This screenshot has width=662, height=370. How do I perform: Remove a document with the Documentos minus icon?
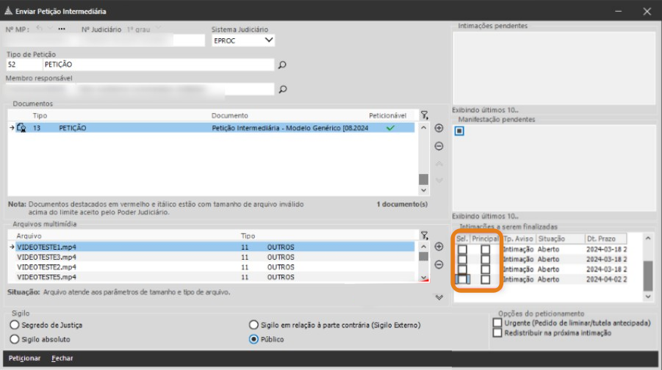coord(439,146)
